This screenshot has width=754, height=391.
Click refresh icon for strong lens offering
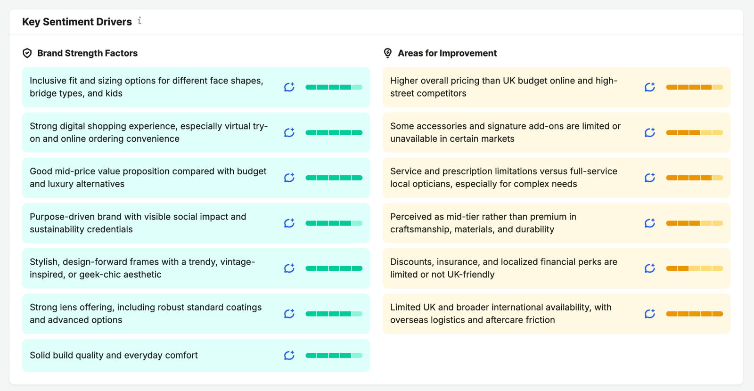pos(289,314)
